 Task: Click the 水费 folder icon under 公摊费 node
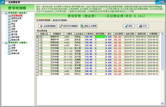(9, 46)
